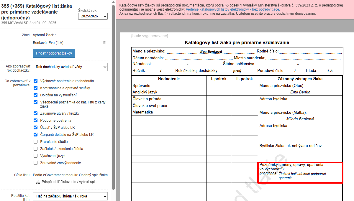Click mother name Milada Benková
Viewport: 354px width, 201px height.
(300, 119)
